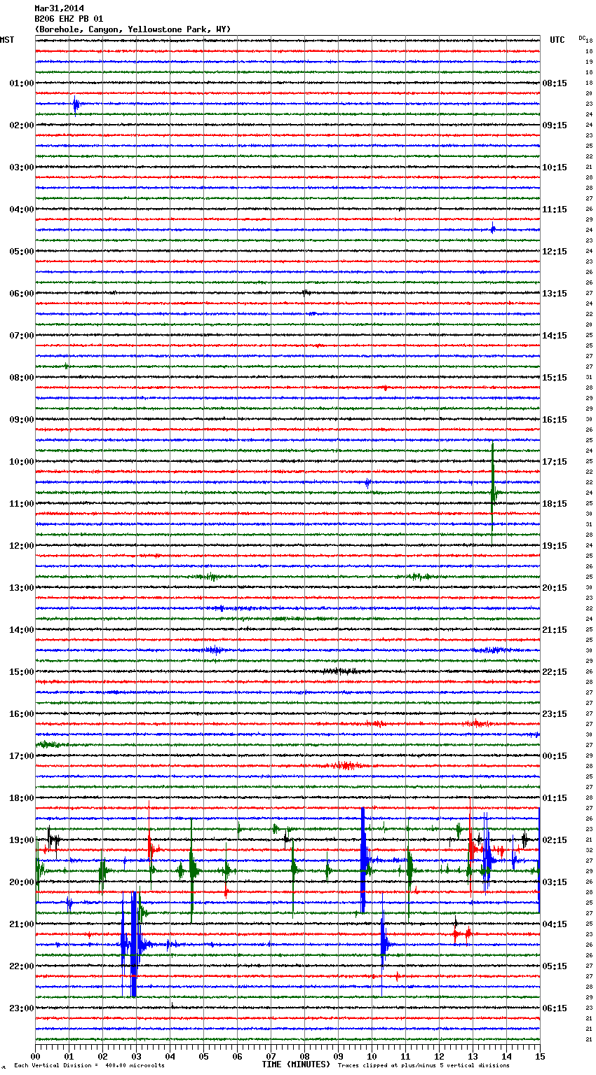
Task: Click the 13:15 UTC time label
Action: (555, 294)
